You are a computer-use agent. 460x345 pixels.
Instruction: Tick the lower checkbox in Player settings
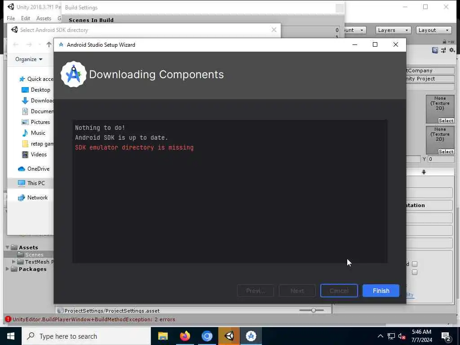click(415, 272)
